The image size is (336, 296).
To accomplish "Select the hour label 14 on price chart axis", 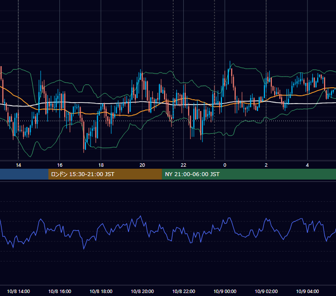I will (18, 165).
